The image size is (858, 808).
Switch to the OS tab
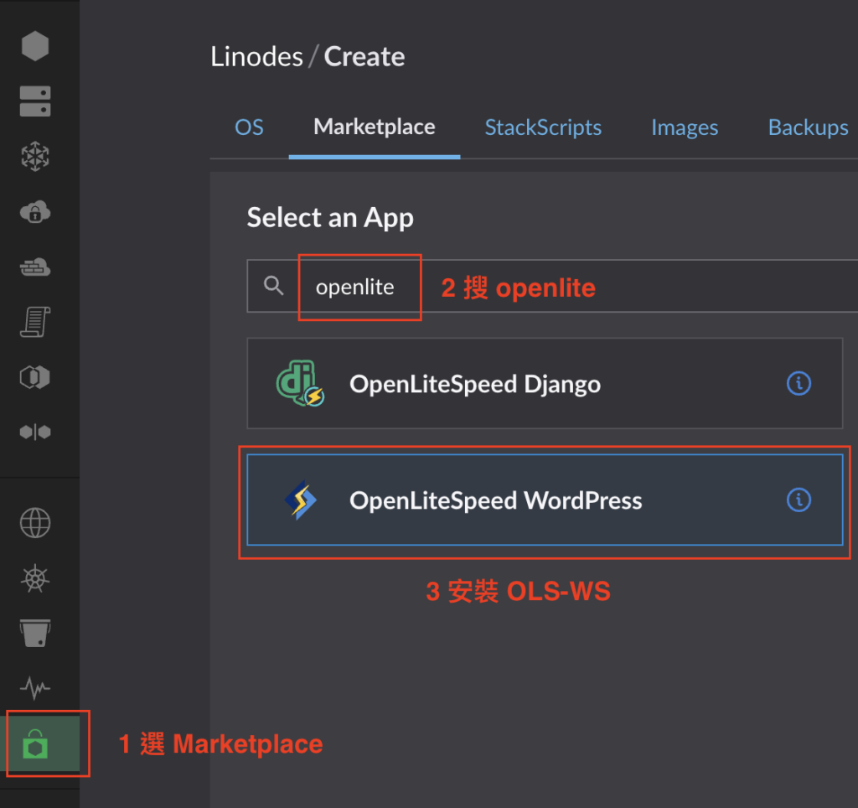249,127
